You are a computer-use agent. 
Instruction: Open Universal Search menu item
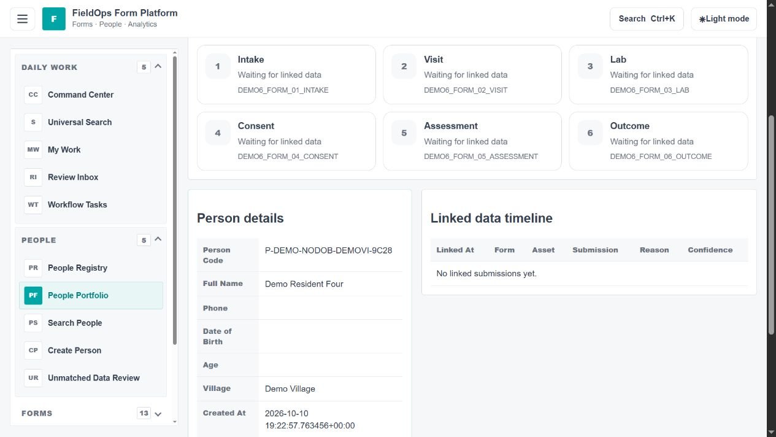(x=91, y=122)
